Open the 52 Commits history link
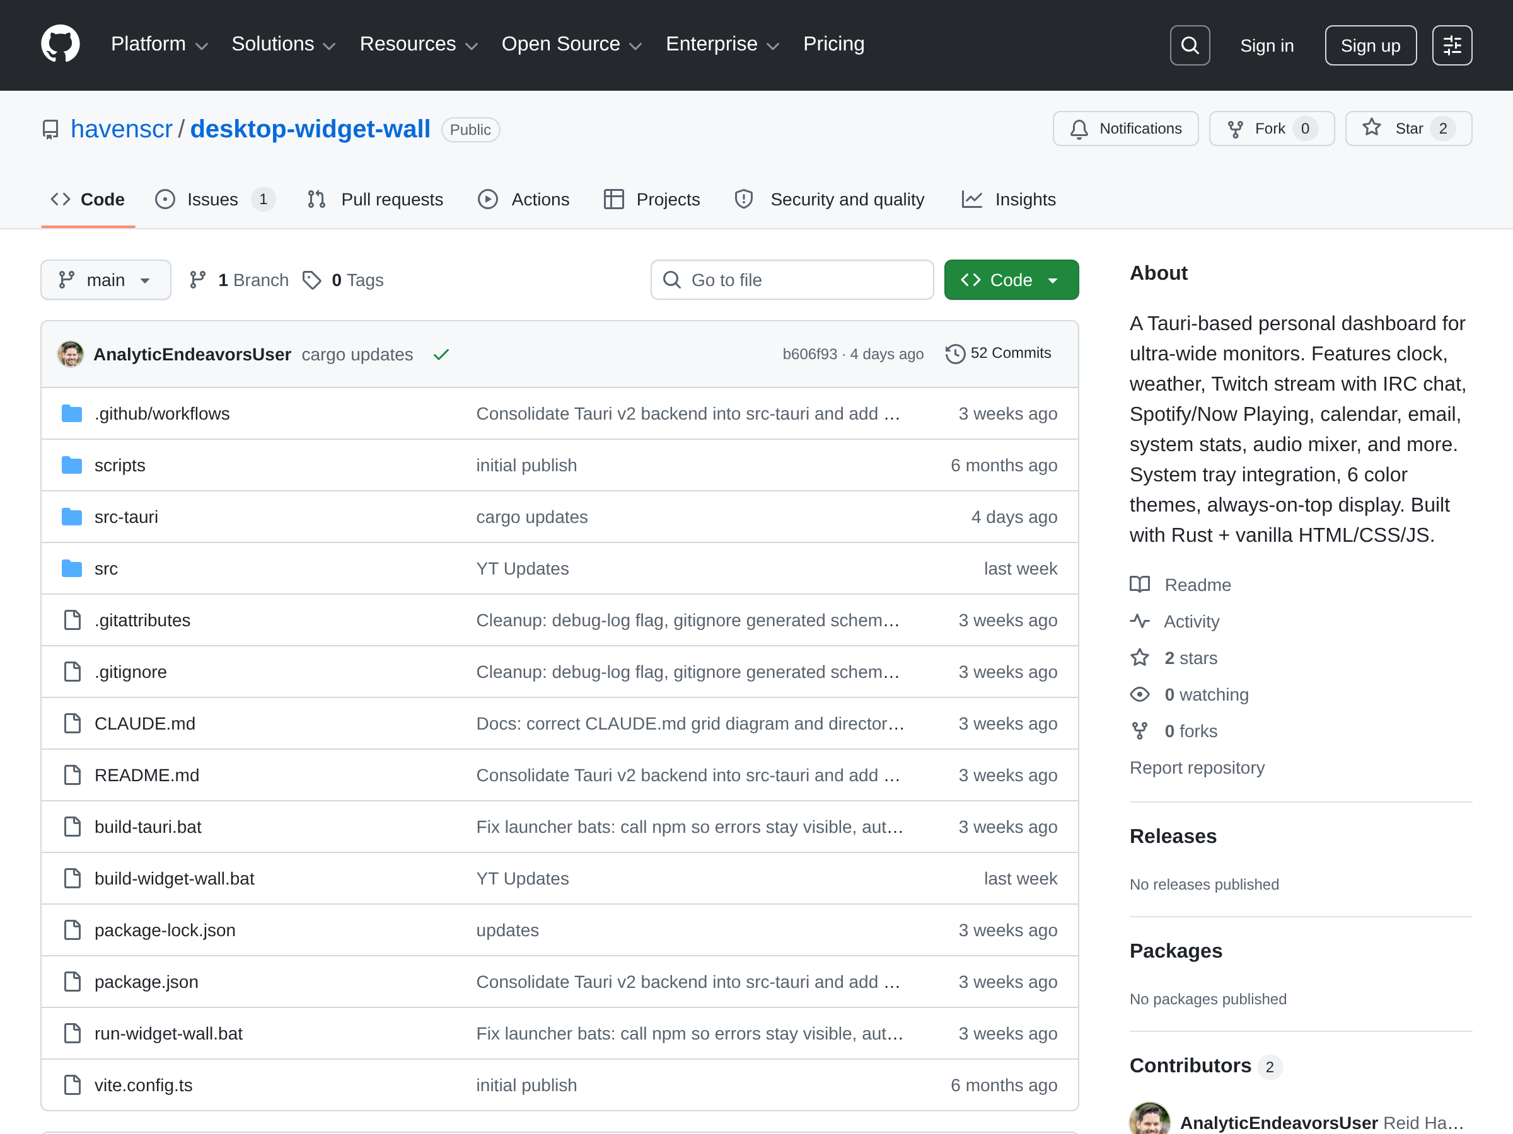This screenshot has width=1513, height=1134. coord(999,353)
